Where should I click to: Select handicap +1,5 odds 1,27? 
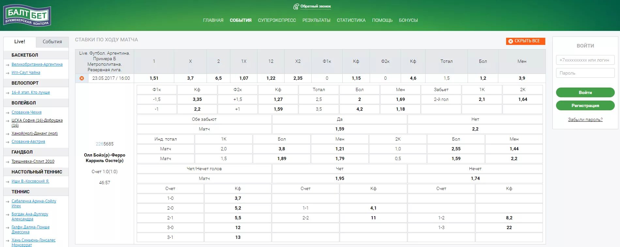coord(278,99)
